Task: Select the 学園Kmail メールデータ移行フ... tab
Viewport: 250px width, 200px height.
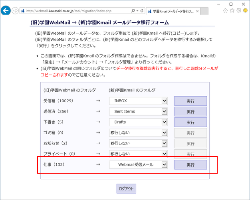Action: [x=173, y=11]
